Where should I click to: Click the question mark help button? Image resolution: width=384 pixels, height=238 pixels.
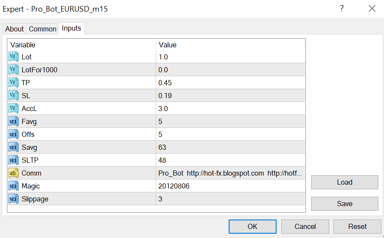pyautogui.click(x=342, y=9)
